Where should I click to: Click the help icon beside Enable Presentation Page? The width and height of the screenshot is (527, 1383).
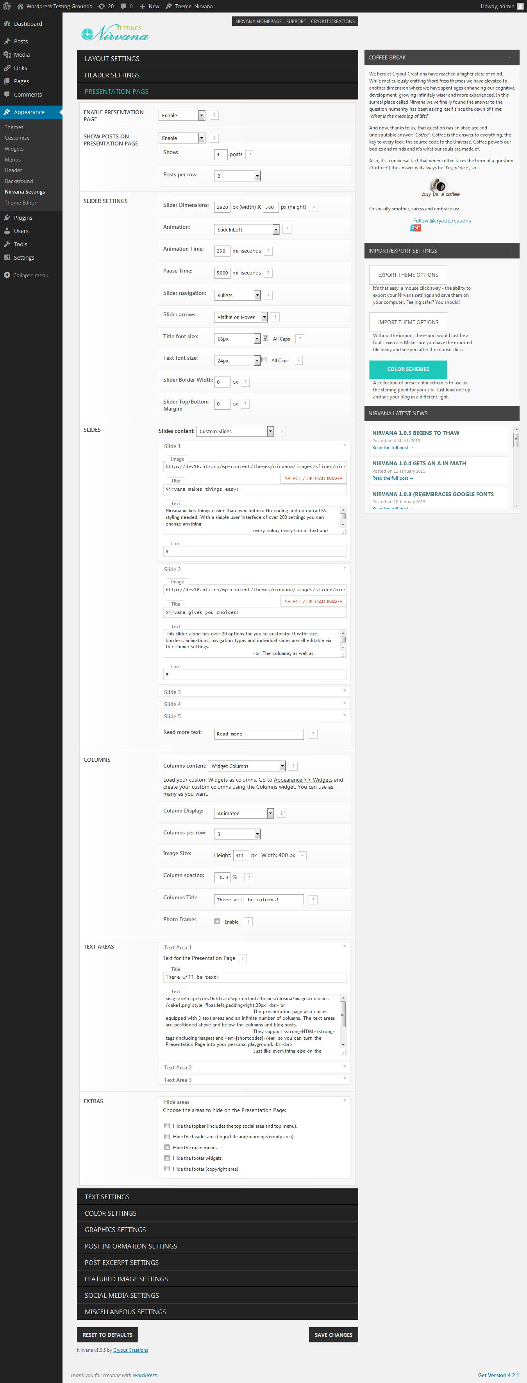point(214,115)
